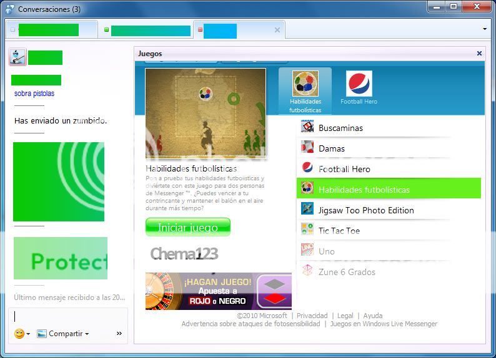Open Juegos en Windows Live Messenger link
The width and height of the screenshot is (496, 358).
pyautogui.click(x=384, y=324)
